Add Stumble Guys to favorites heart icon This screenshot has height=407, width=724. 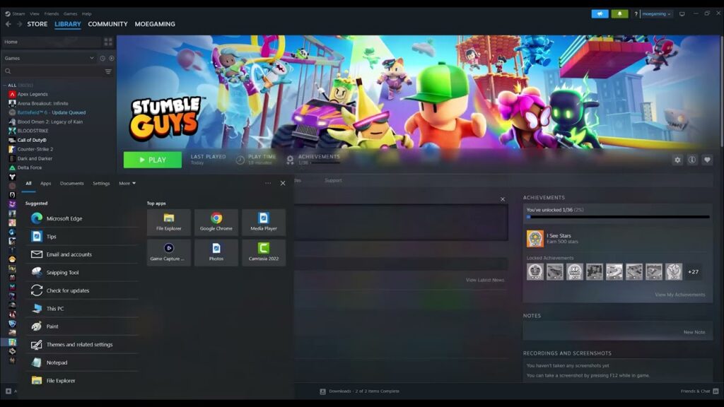click(707, 160)
